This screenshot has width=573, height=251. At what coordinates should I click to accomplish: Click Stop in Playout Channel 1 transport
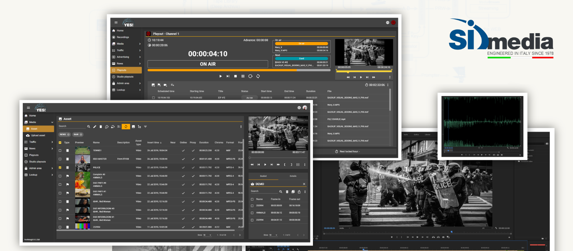pyautogui.click(x=235, y=76)
